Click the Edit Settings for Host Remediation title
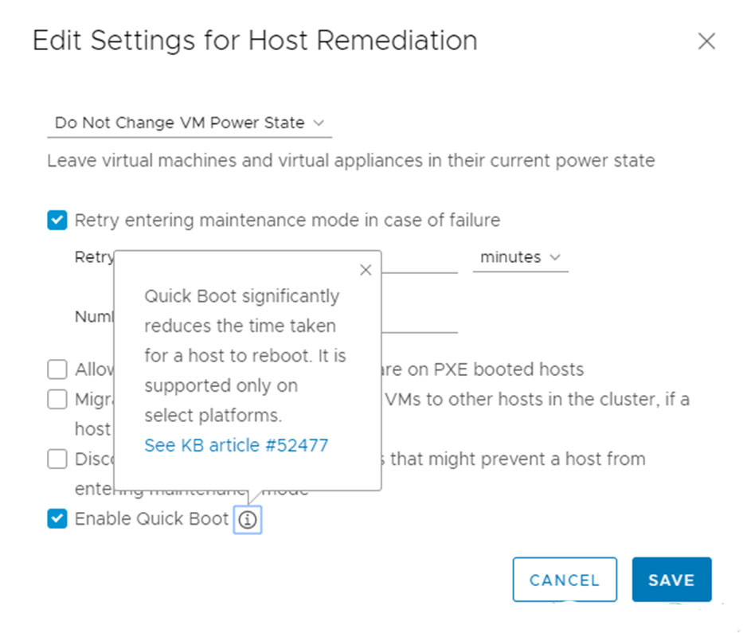This screenshot has height=633, width=743. (255, 41)
